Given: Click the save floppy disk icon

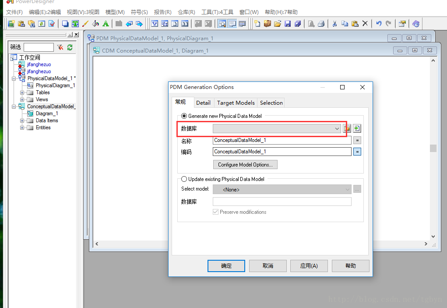Looking at the screenshot, I should point(288,24).
